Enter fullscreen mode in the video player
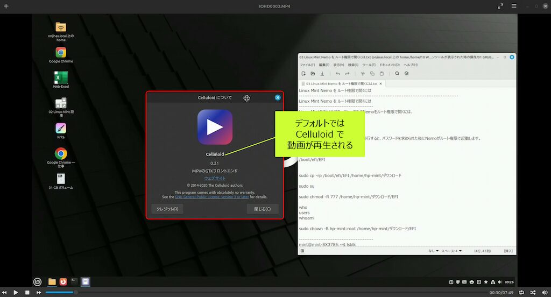Image resolution: width=551 pixels, height=297 pixels. pyautogui.click(x=500, y=6)
